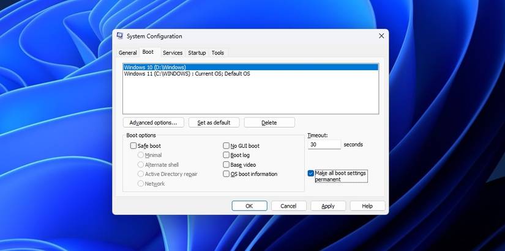Close the System Configuration window
Screen dimensions: 505x251
click(381, 36)
